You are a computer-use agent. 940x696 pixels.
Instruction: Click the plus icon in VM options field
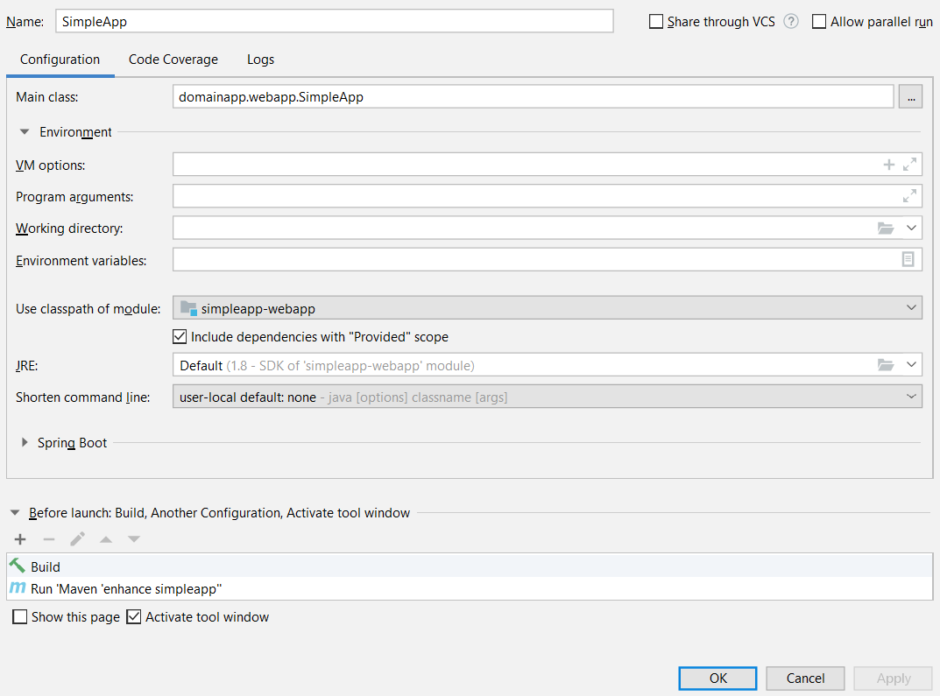point(888,165)
